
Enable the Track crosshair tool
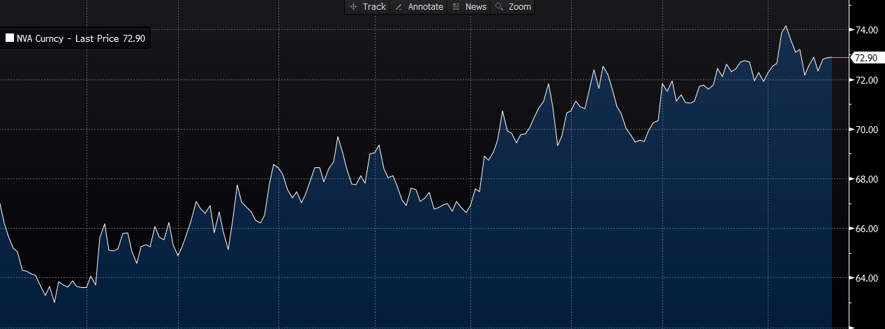(x=367, y=6)
